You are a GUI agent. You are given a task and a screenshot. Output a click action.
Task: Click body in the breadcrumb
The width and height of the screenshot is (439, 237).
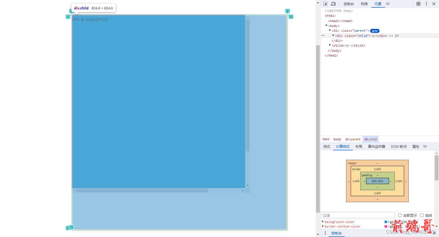coord(337,139)
